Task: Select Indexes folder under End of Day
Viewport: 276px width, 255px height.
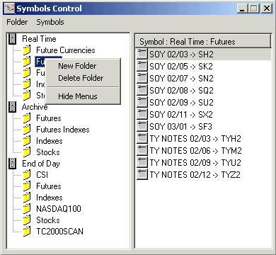Action: click(50, 198)
